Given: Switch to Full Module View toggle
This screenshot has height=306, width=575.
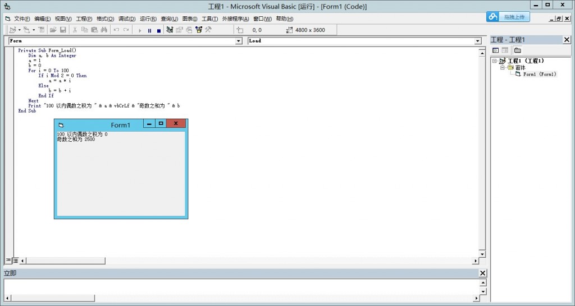Looking at the screenshot, I should pyautogui.click(x=15, y=260).
